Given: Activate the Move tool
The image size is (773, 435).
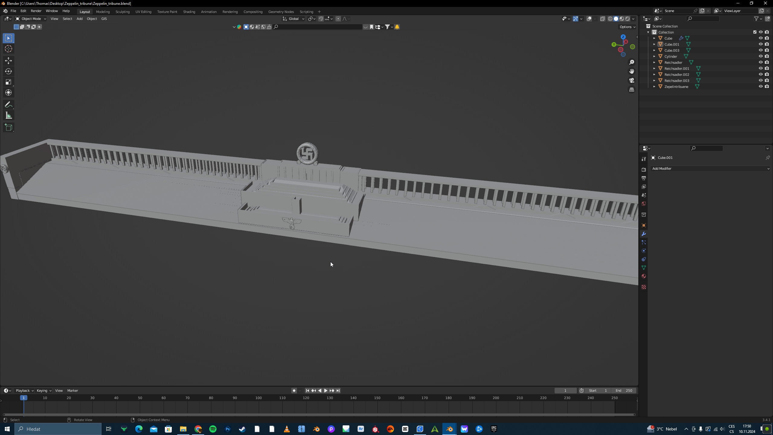Looking at the screenshot, I should [8, 61].
